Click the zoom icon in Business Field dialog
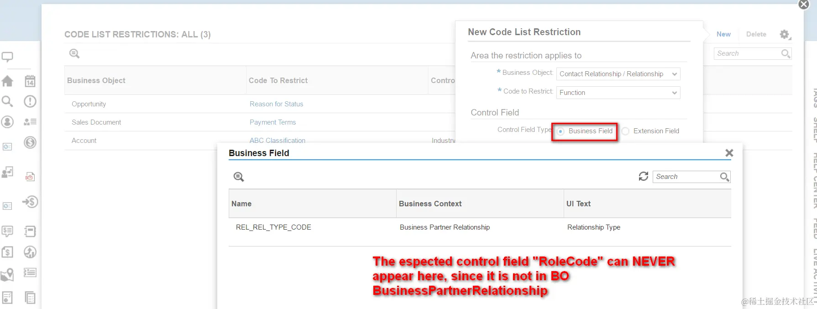 pos(239,177)
